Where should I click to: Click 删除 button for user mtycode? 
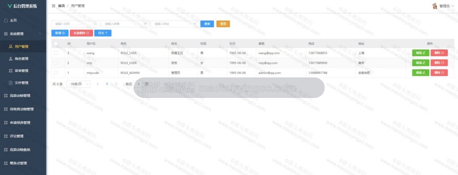(x=439, y=73)
